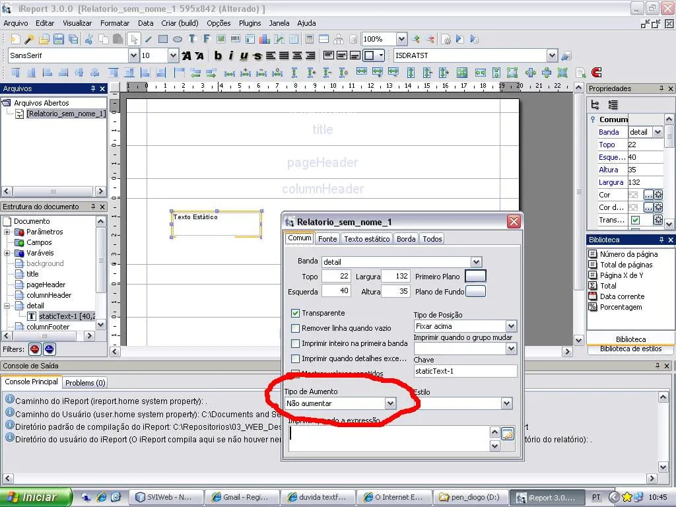The image size is (676, 507).
Task: Click the increase font size icon
Action: coord(186,55)
